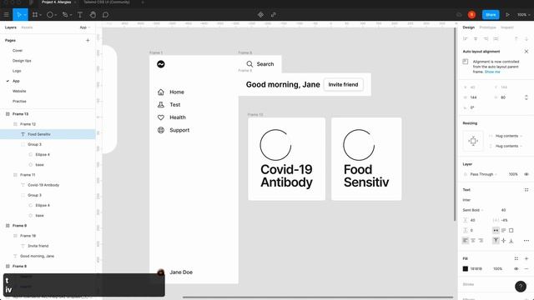Remove the fill with the minus icon

526,268
